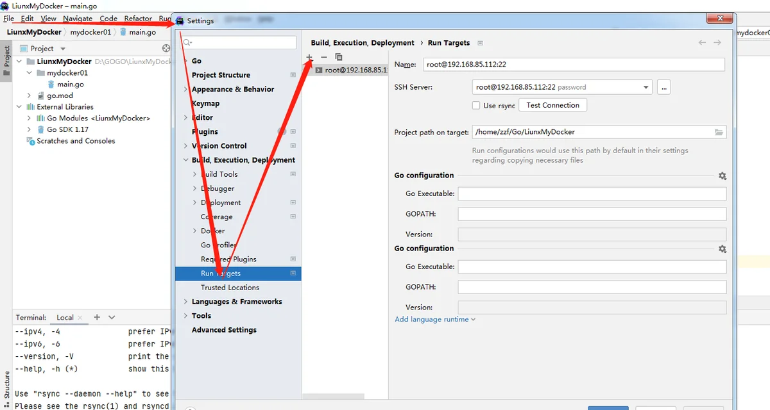The width and height of the screenshot is (770, 410).
Task: Click the new terminal tab plus icon
Action: click(x=97, y=317)
